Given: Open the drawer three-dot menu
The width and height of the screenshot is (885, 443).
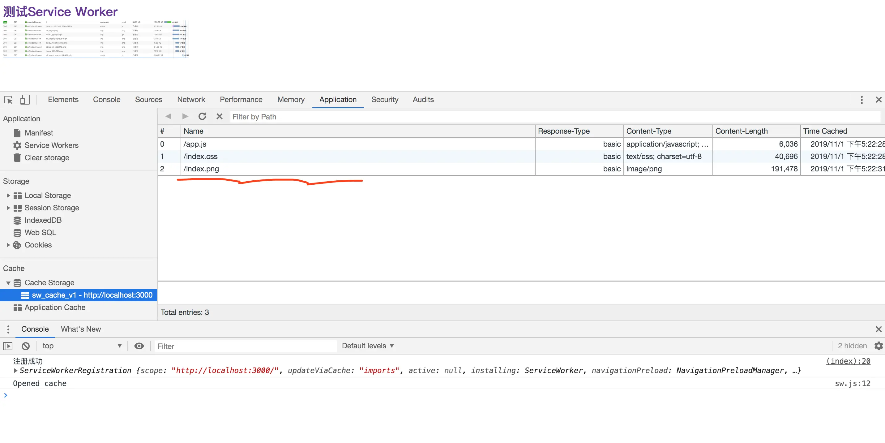Looking at the screenshot, I should tap(8, 329).
